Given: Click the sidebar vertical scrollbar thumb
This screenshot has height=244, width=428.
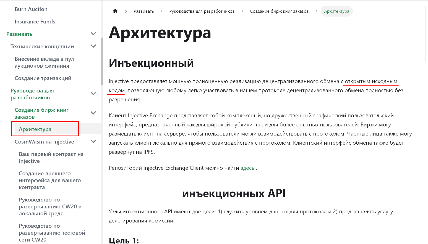Looking at the screenshot, I should point(102,61).
